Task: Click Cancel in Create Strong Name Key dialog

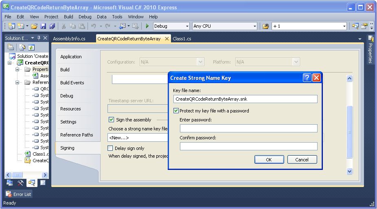Action: 302,159
